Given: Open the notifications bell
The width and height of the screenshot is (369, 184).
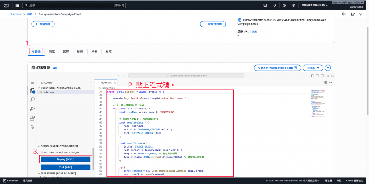Looking at the screenshot, I should click(275, 5).
